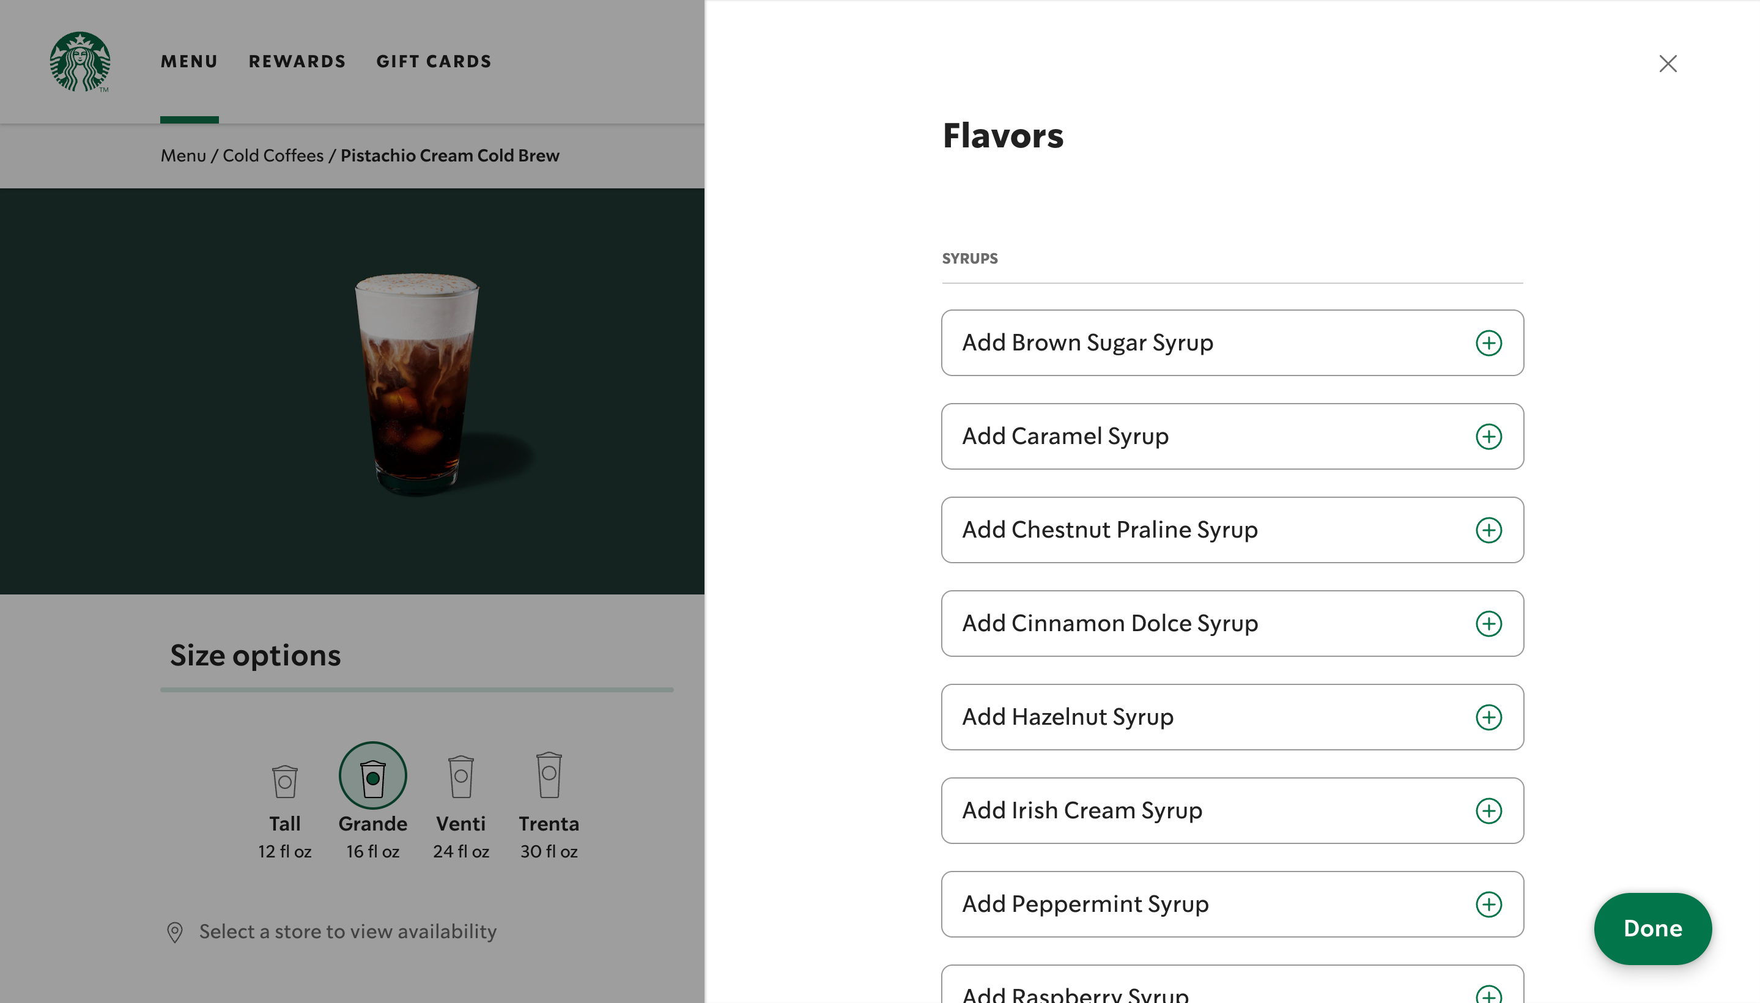Open the Gift Cards navigation item

434,61
